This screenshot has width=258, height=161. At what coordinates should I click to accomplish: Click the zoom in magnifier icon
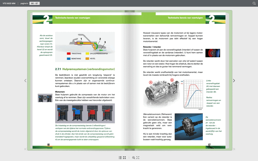(x=134, y=157)
